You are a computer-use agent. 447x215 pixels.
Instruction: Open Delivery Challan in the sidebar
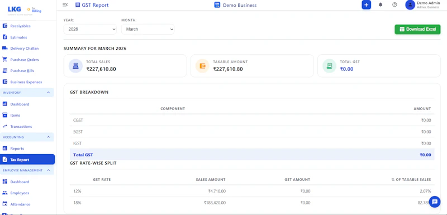pyautogui.click(x=25, y=49)
